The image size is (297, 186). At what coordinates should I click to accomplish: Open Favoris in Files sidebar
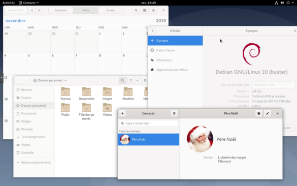tap(34, 98)
